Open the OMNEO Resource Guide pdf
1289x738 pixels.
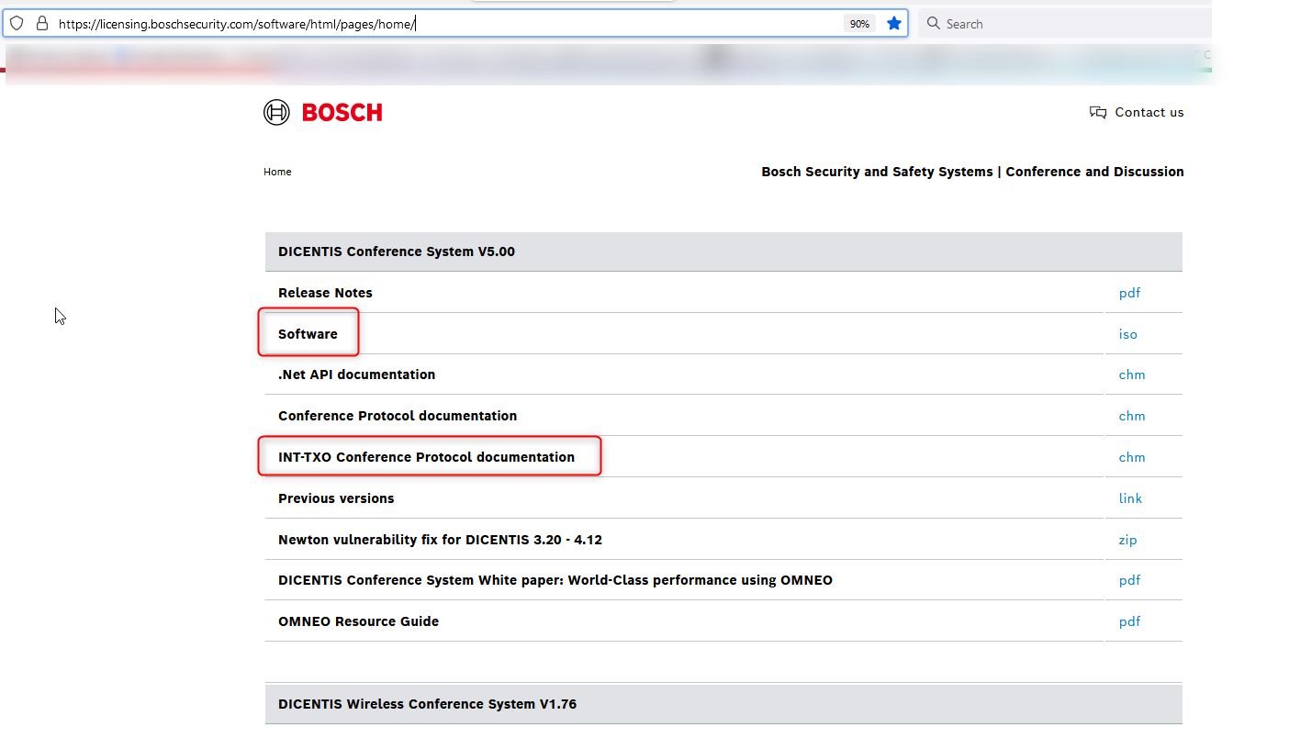(1129, 621)
